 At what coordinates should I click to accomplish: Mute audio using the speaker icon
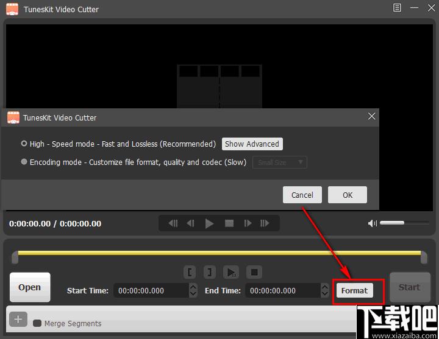(x=373, y=223)
